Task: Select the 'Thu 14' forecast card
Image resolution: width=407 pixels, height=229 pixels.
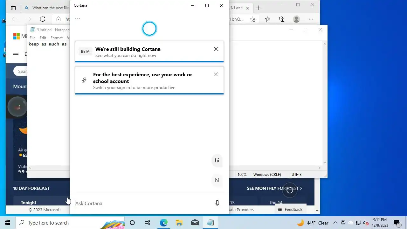Action: pos(283,201)
